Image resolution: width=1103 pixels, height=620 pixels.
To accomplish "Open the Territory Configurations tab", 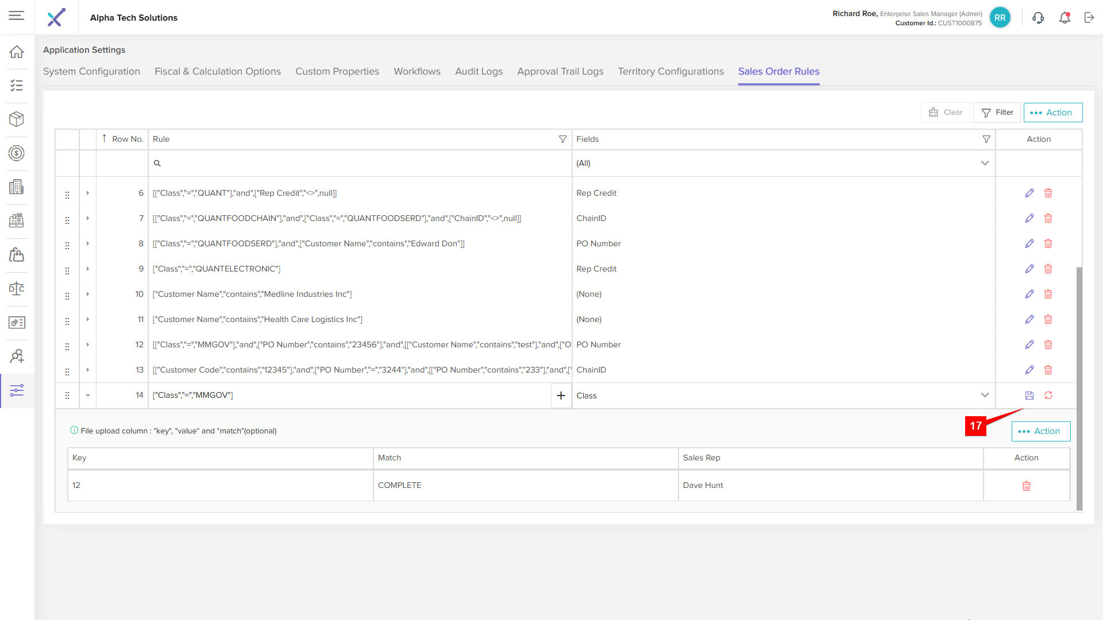I will pos(670,71).
